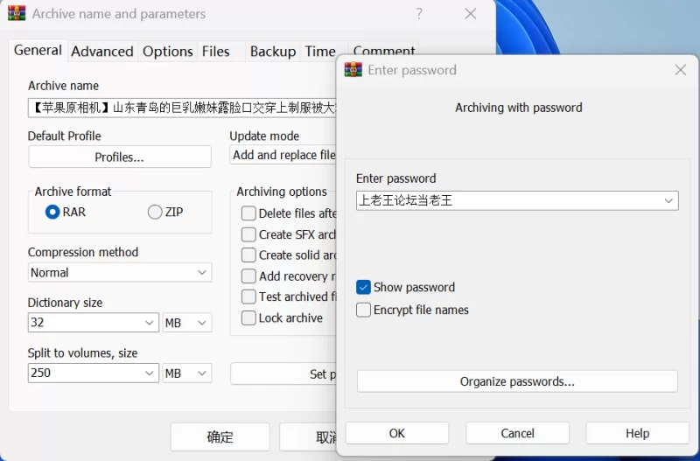Viewport: 700px width, 461px height.
Task: Expand Split to volumes size dropdown
Action: click(x=149, y=373)
